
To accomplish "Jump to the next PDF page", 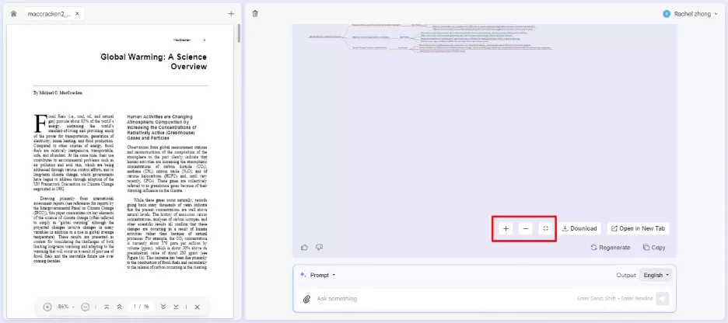I will coord(163,307).
